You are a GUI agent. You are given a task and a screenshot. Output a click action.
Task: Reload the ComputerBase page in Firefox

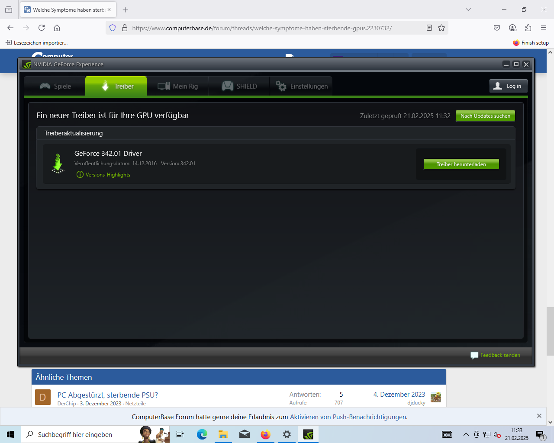(x=42, y=28)
